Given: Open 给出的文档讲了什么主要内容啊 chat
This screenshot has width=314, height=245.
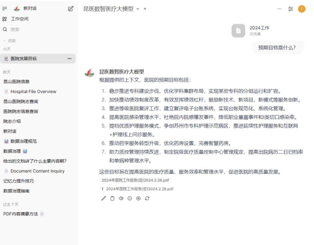Looking at the screenshot, I should pos(38,161).
